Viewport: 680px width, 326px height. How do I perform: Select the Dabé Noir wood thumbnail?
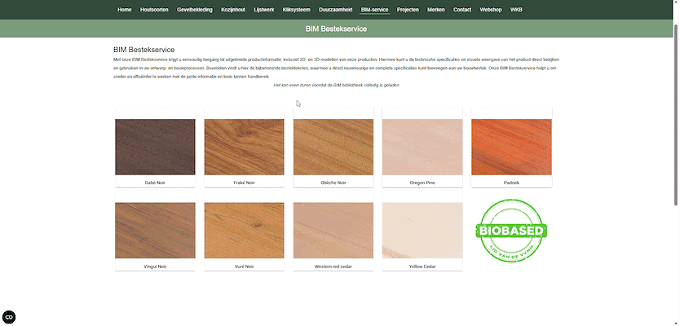(155, 147)
